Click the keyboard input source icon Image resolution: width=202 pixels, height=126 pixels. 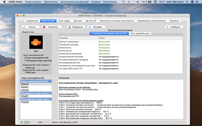click(155, 2)
